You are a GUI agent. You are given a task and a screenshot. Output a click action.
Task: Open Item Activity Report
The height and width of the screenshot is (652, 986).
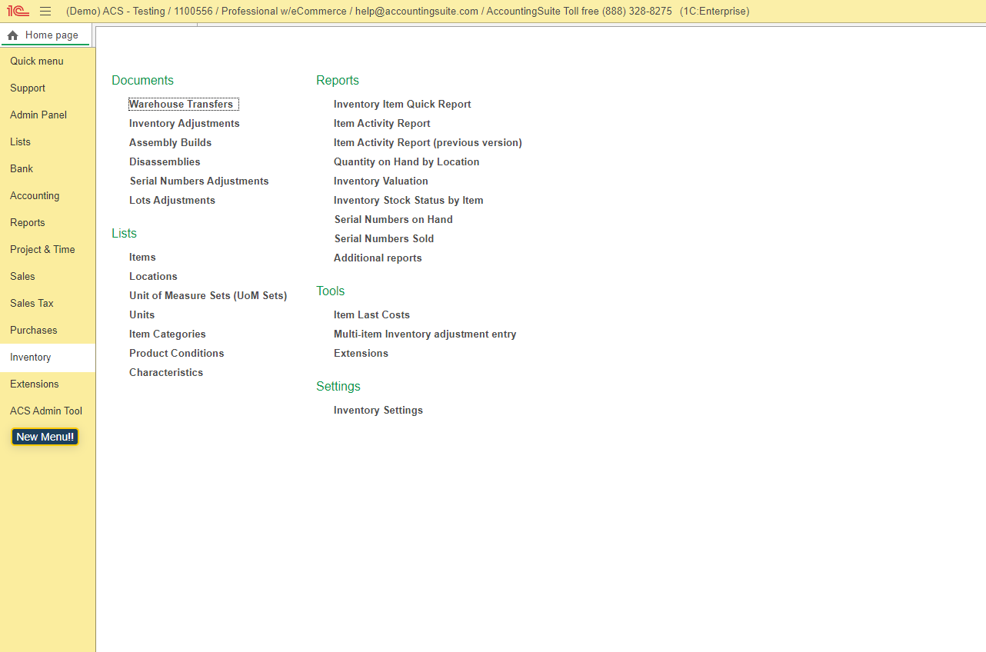(382, 124)
